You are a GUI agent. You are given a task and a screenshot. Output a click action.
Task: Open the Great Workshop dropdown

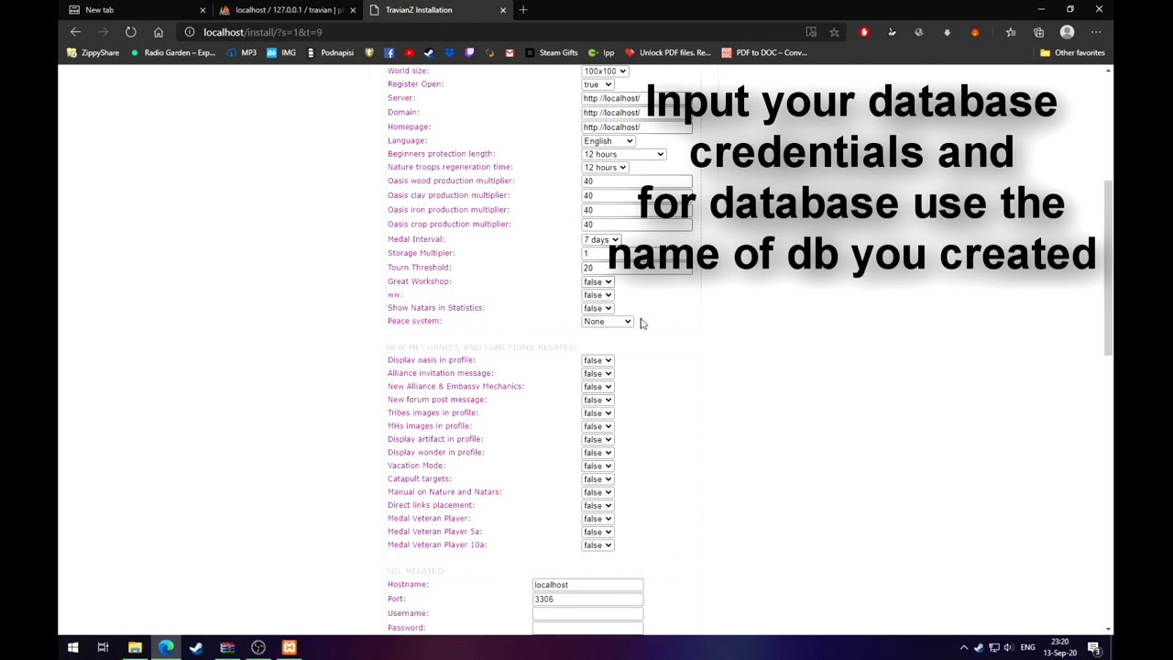point(597,281)
